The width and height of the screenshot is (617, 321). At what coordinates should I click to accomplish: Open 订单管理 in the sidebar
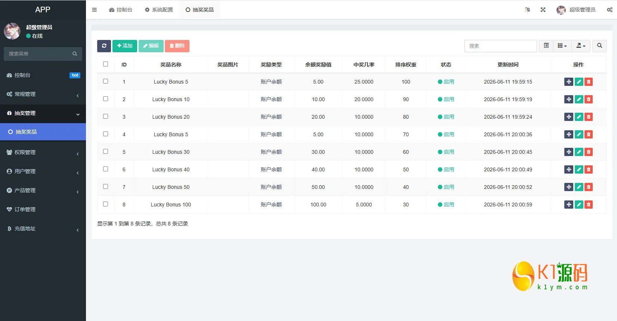click(43, 209)
